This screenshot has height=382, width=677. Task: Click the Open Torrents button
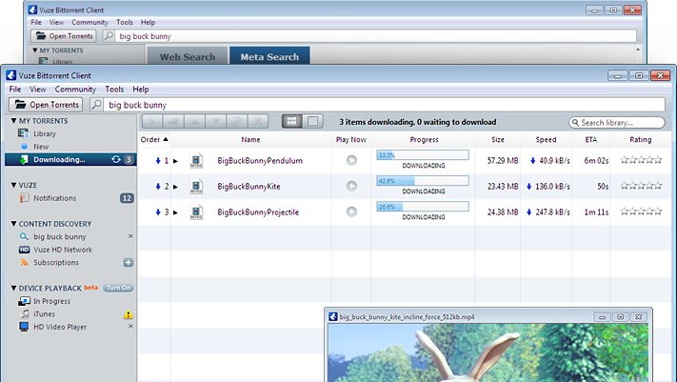[46, 105]
